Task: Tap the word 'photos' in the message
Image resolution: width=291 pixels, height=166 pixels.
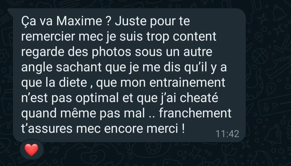Action: (111, 52)
